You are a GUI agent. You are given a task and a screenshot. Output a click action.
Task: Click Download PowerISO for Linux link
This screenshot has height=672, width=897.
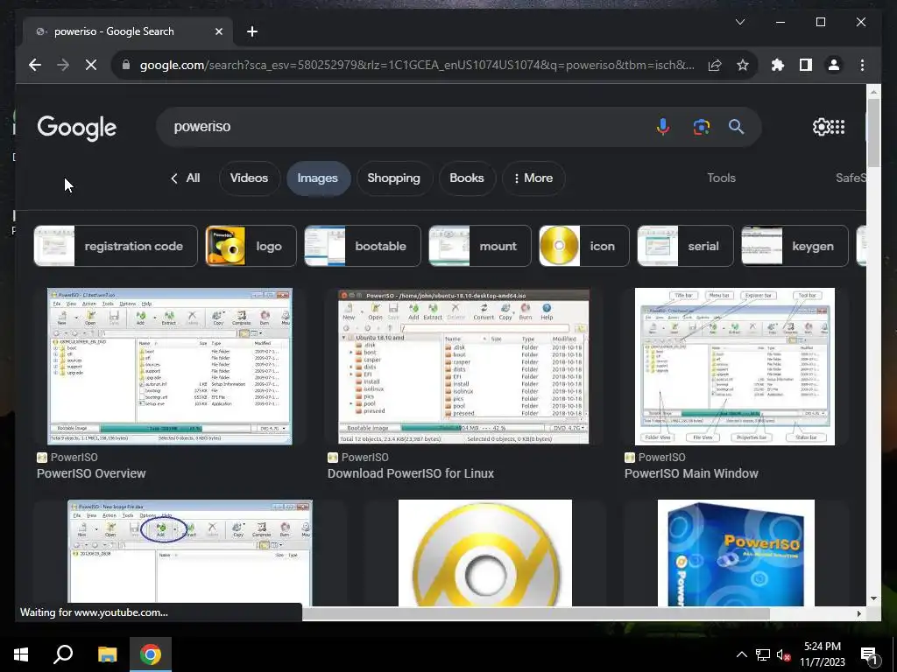tap(411, 473)
